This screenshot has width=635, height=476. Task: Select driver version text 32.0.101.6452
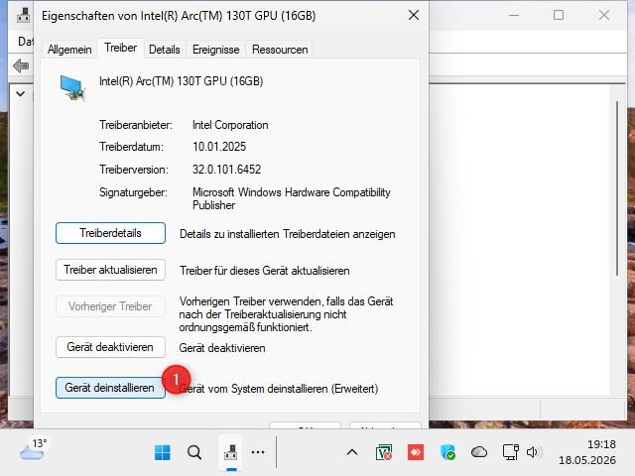point(227,170)
